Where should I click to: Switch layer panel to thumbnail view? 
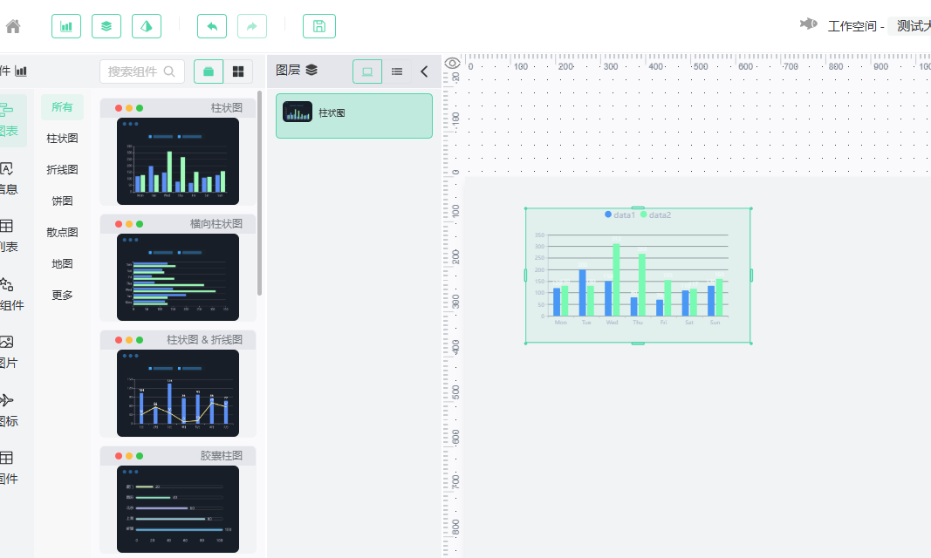367,71
